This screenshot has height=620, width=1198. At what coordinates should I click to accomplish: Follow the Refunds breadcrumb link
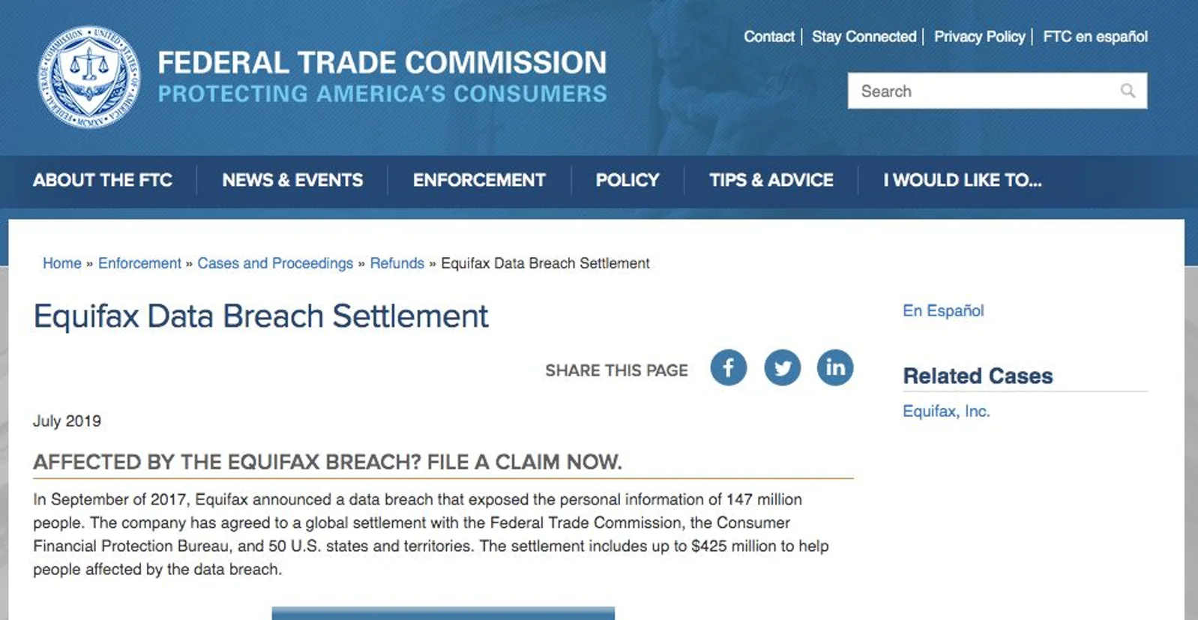[397, 263]
